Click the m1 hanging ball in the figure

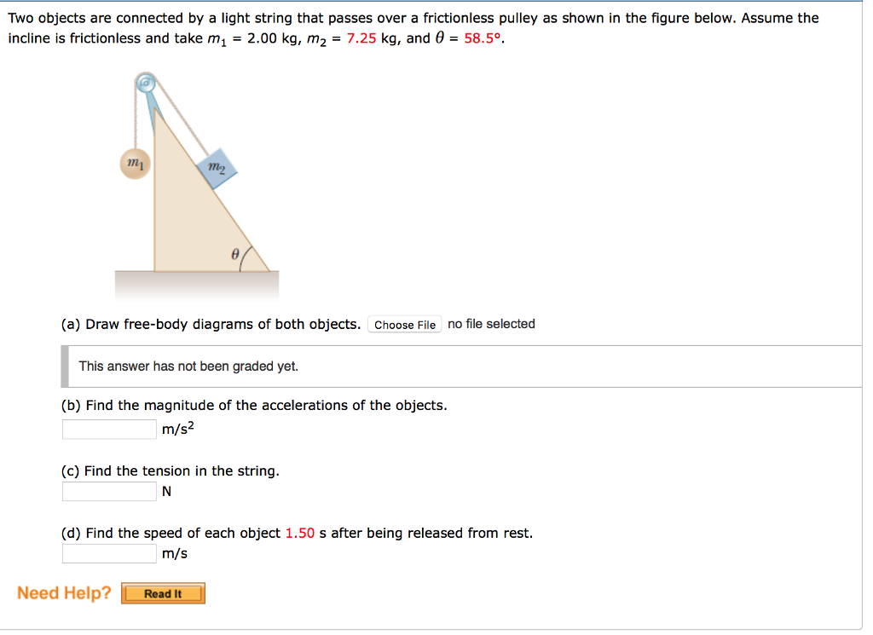click(x=136, y=163)
